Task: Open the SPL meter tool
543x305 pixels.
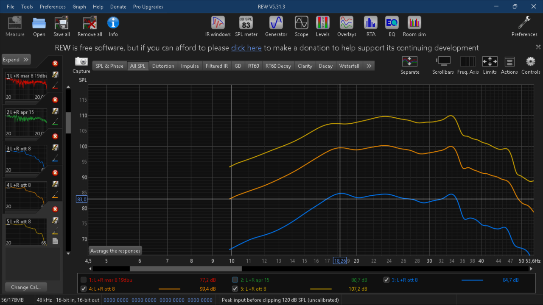Action: (x=246, y=26)
